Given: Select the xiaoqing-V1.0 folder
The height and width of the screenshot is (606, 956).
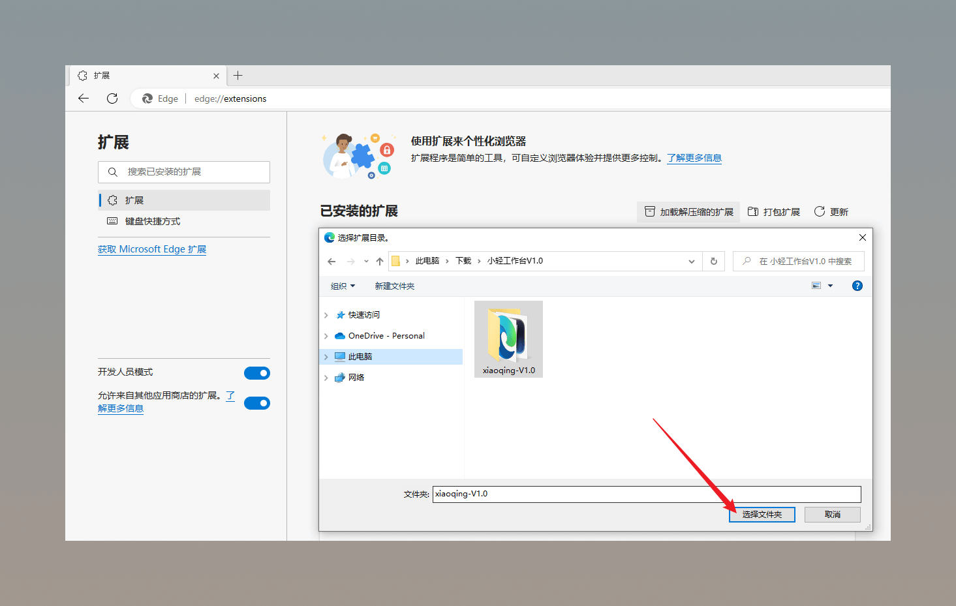Looking at the screenshot, I should coord(508,339).
